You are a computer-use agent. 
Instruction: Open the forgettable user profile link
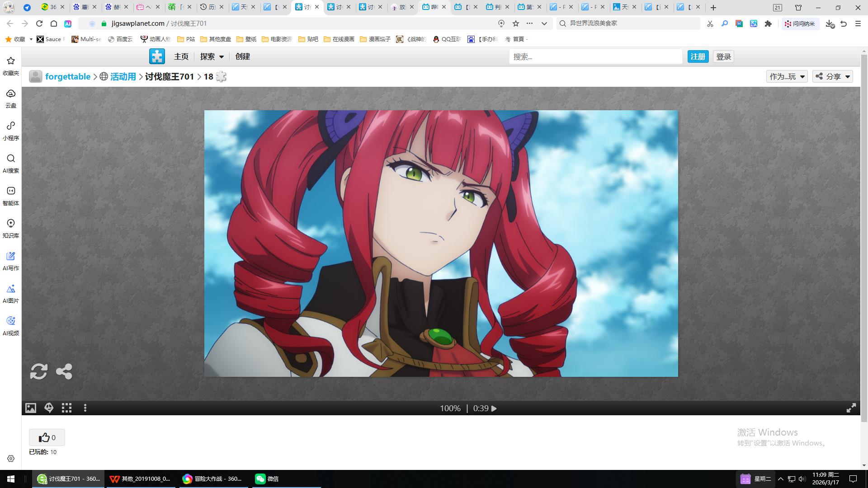click(67, 76)
